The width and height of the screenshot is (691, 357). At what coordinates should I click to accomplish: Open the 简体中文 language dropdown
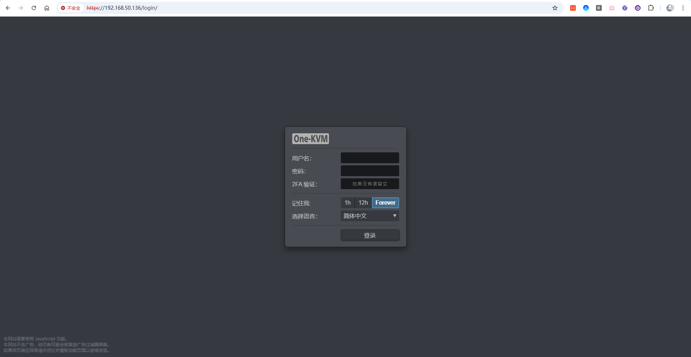coord(369,215)
